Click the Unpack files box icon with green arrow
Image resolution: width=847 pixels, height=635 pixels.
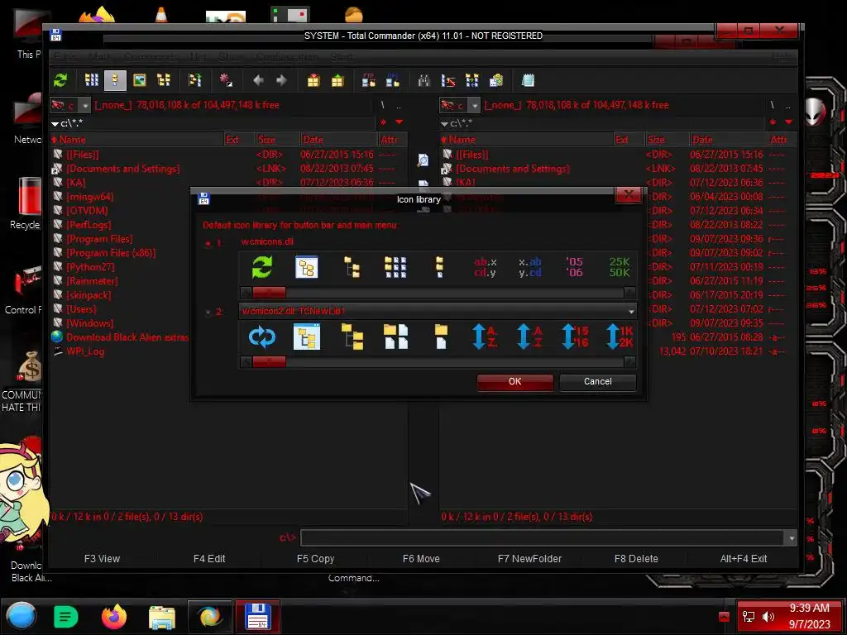pyautogui.click(x=337, y=81)
